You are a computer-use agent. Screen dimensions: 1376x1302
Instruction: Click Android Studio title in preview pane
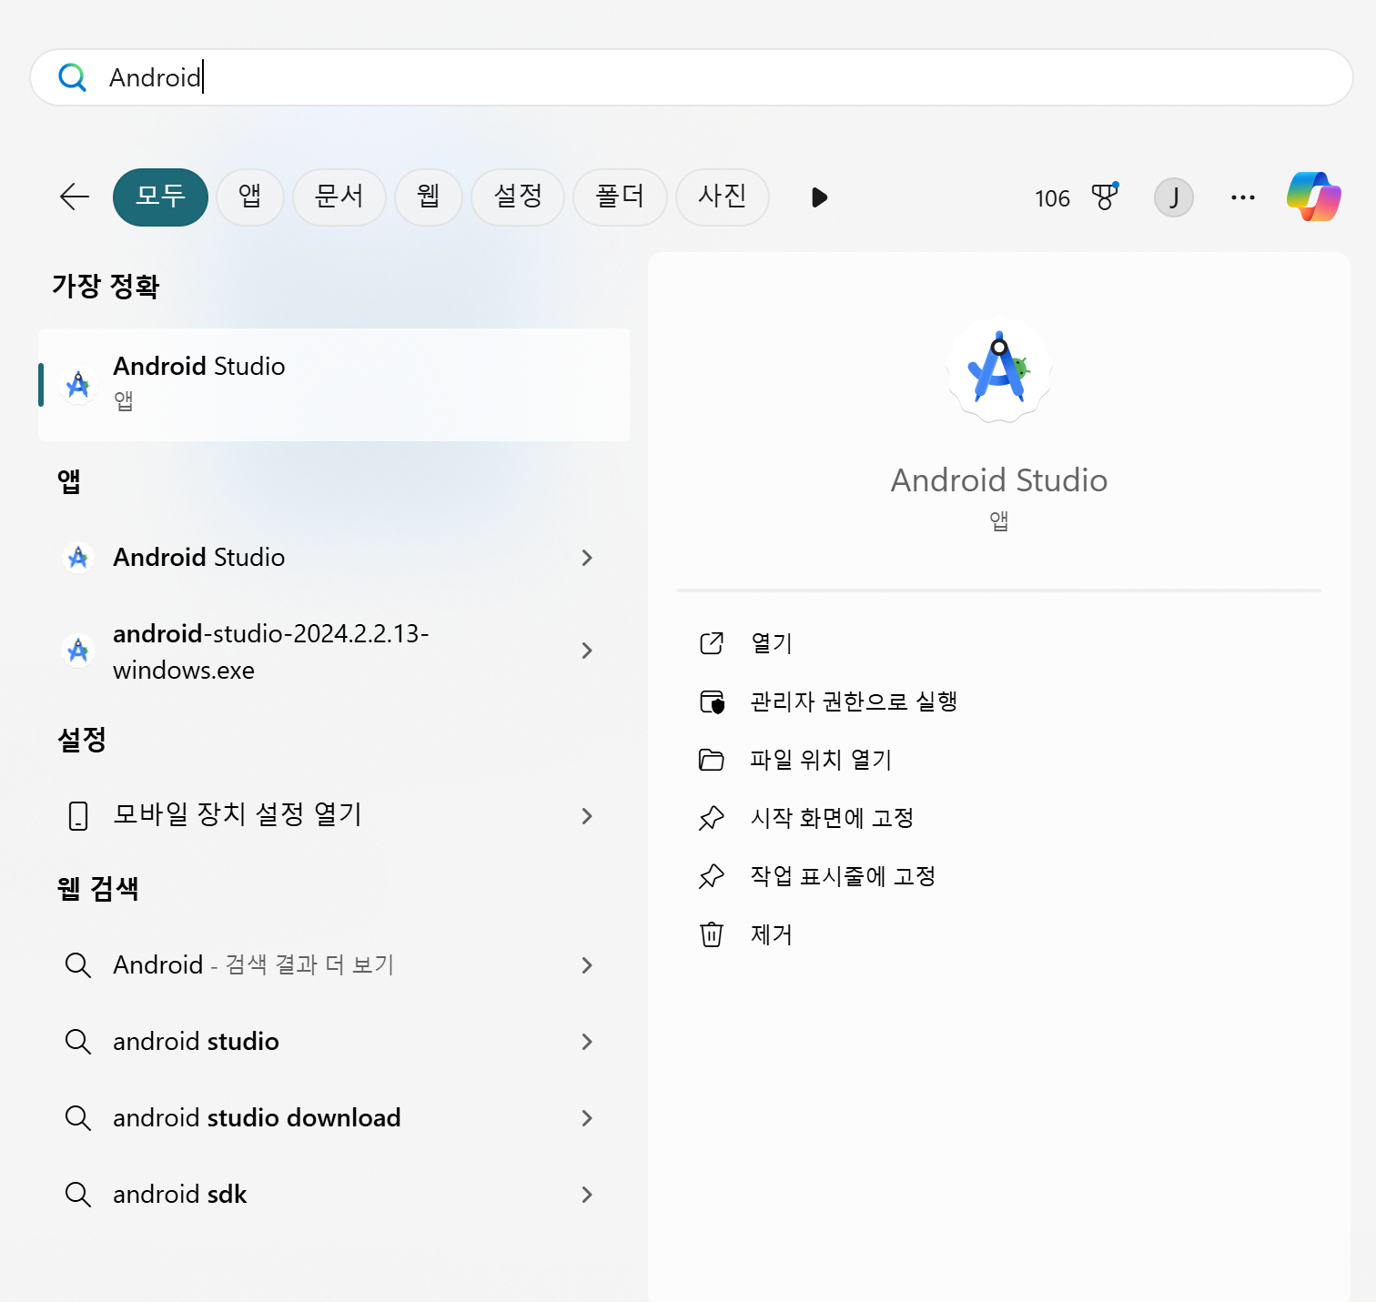point(999,480)
